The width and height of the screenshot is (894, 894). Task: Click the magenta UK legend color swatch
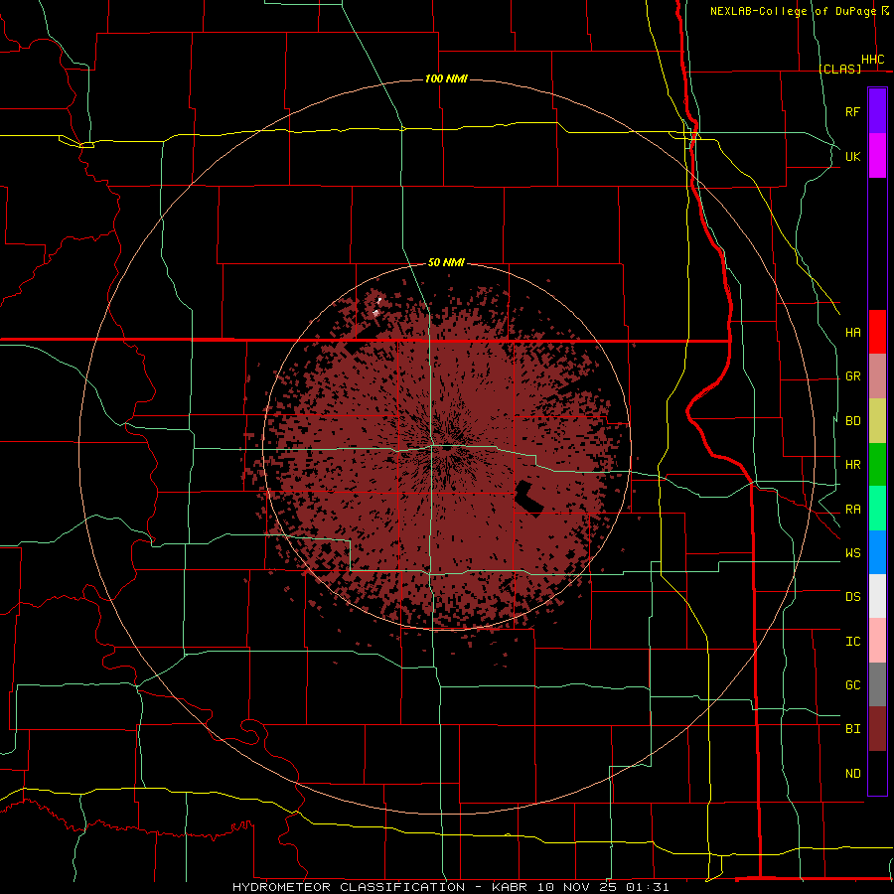point(877,156)
